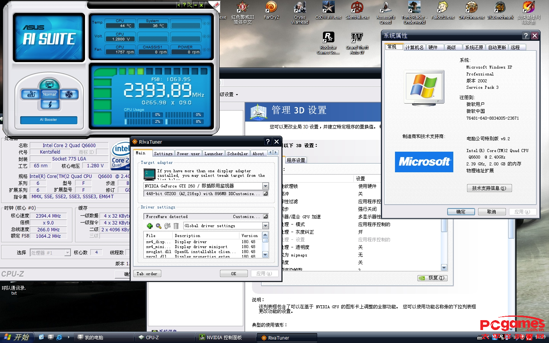This screenshot has height=343, width=549.
Task: Switch to 系统还原 tab in System Properties
Action: (474, 47)
